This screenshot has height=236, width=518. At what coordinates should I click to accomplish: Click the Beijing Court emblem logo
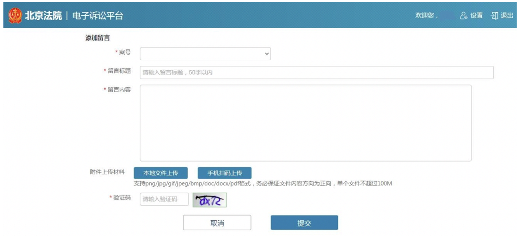[x=15, y=16]
